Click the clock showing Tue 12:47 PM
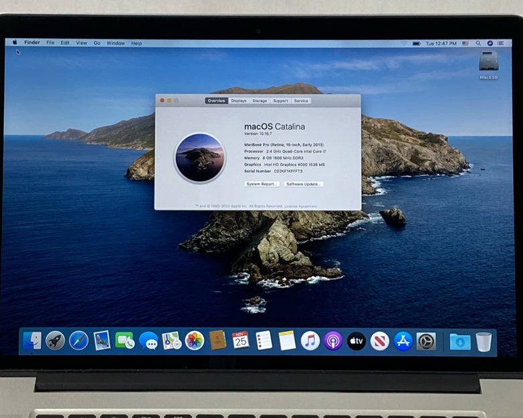 pyautogui.click(x=441, y=43)
